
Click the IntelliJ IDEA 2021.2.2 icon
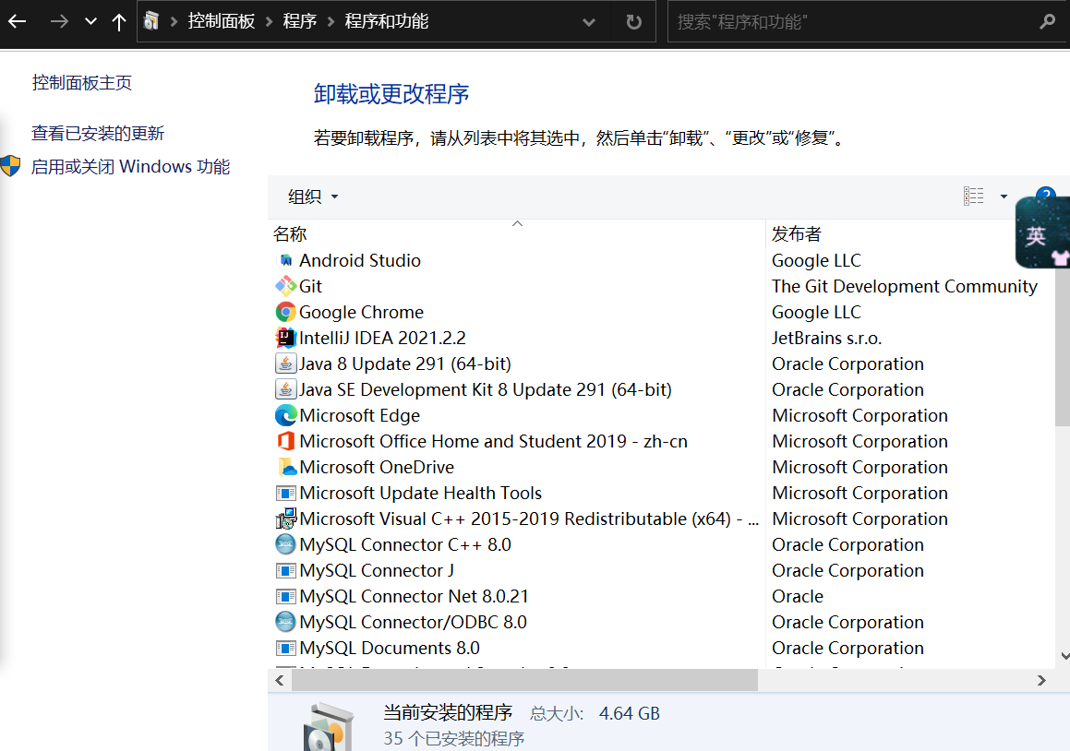[286, 338]
